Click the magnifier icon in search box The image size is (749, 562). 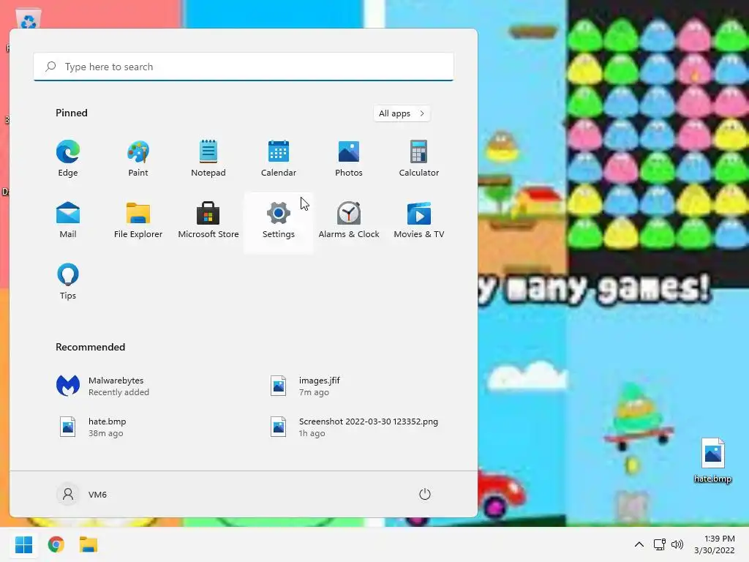50,67
